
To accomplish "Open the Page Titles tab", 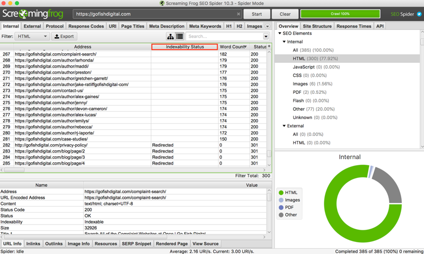I will pyautogui.click(x=132, y=26).
